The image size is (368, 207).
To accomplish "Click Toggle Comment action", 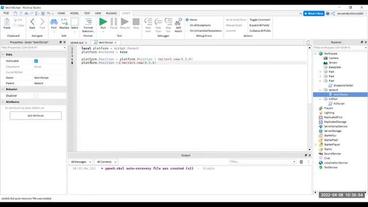I will (x=260, y=20).
